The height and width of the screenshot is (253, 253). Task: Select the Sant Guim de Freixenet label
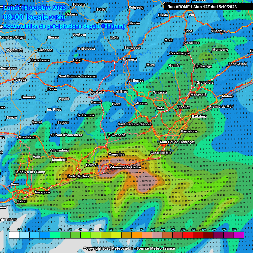pos(78,76)
